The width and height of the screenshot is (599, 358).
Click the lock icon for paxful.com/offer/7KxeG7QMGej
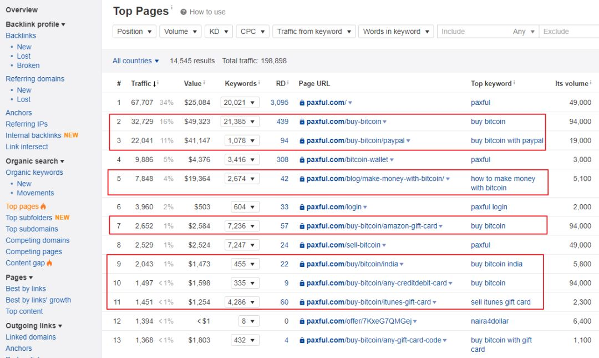(x=302, y=321)
